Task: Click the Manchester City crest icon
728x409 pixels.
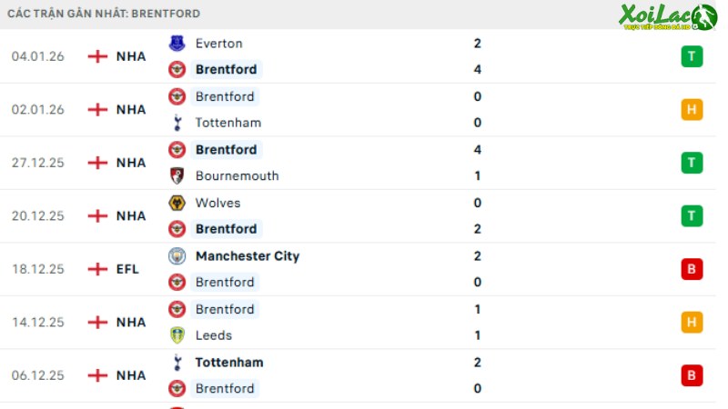Action: [x=177, y=256]
